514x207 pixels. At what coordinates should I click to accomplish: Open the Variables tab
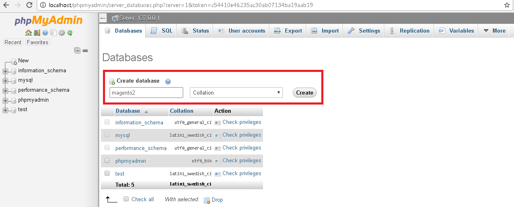(456, 31)
